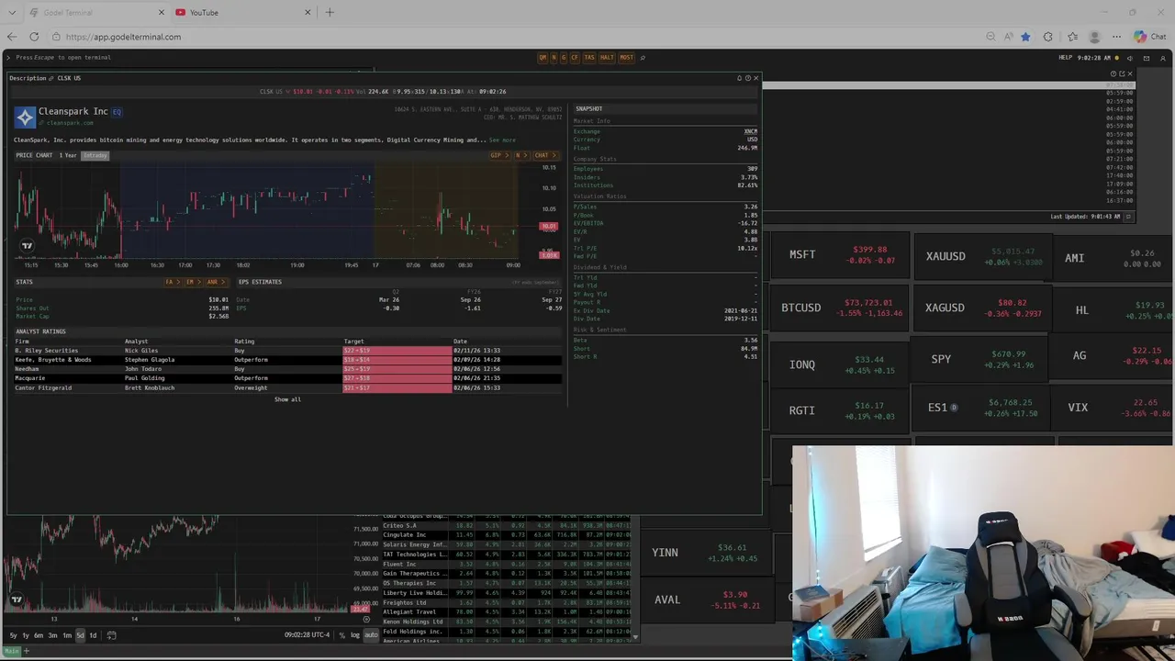This screenshot has width=1175, height=661.
Task: Click the bell icon in Description window
Action: tap(739, 78)
